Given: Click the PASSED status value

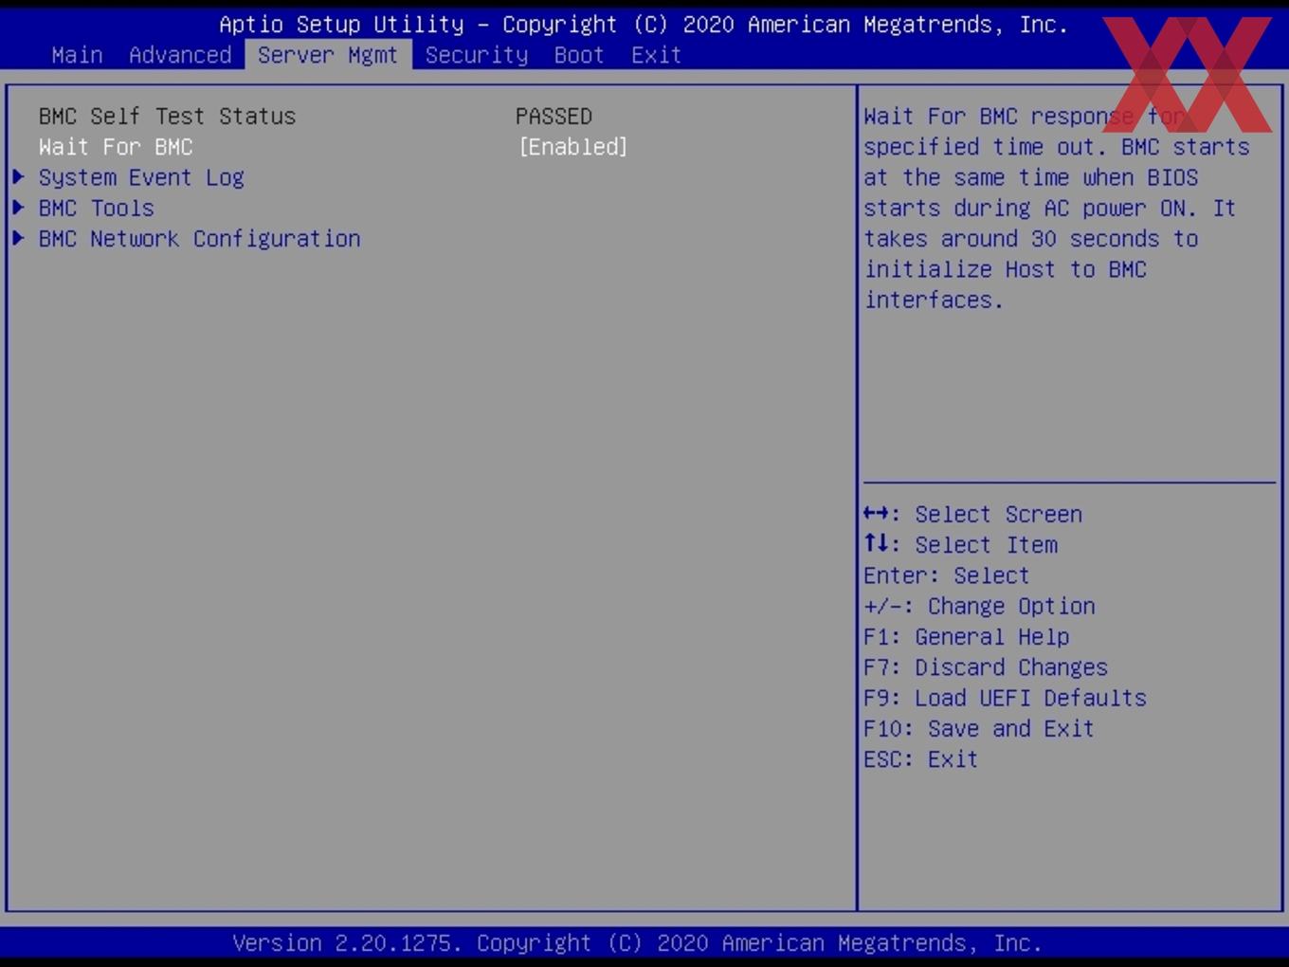Looking at the screenshot, I should coord(554,117).
